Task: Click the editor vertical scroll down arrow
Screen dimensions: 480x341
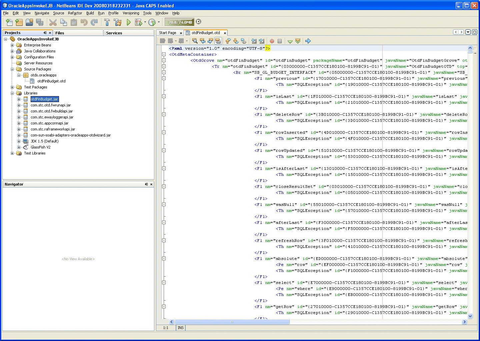Action: click(x=470, y=316)
